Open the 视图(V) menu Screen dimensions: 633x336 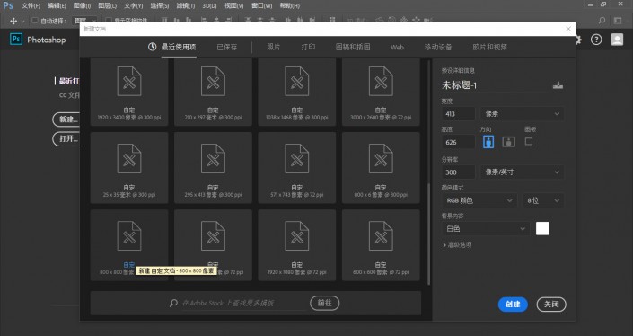tap(234, 5)
